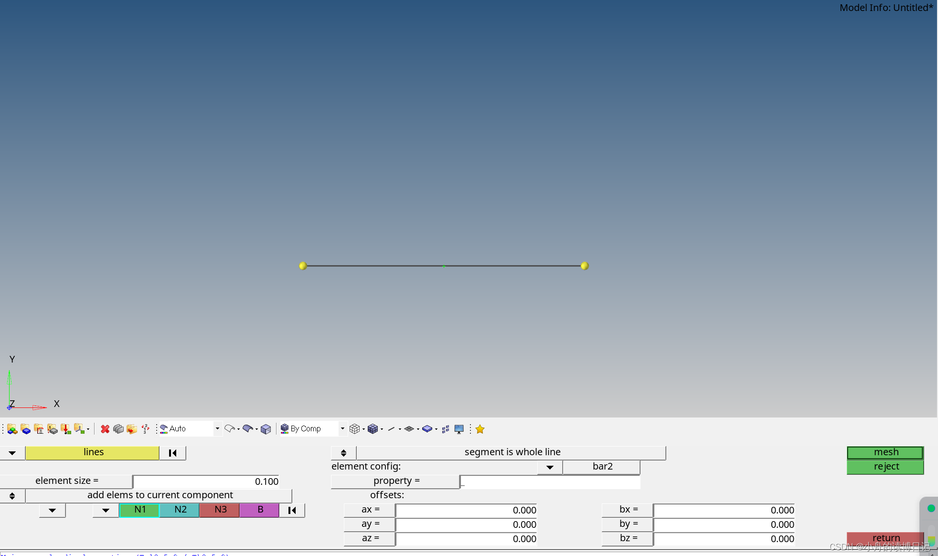Open the Auto mesh size dropdown
Image resolution: width=938 pixels, height=556 pixels.
213,429
